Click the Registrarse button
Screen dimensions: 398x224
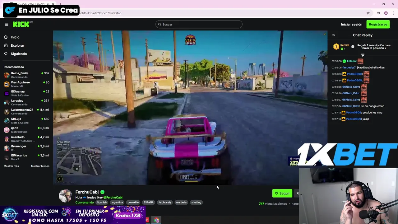(x=378, y=24)
